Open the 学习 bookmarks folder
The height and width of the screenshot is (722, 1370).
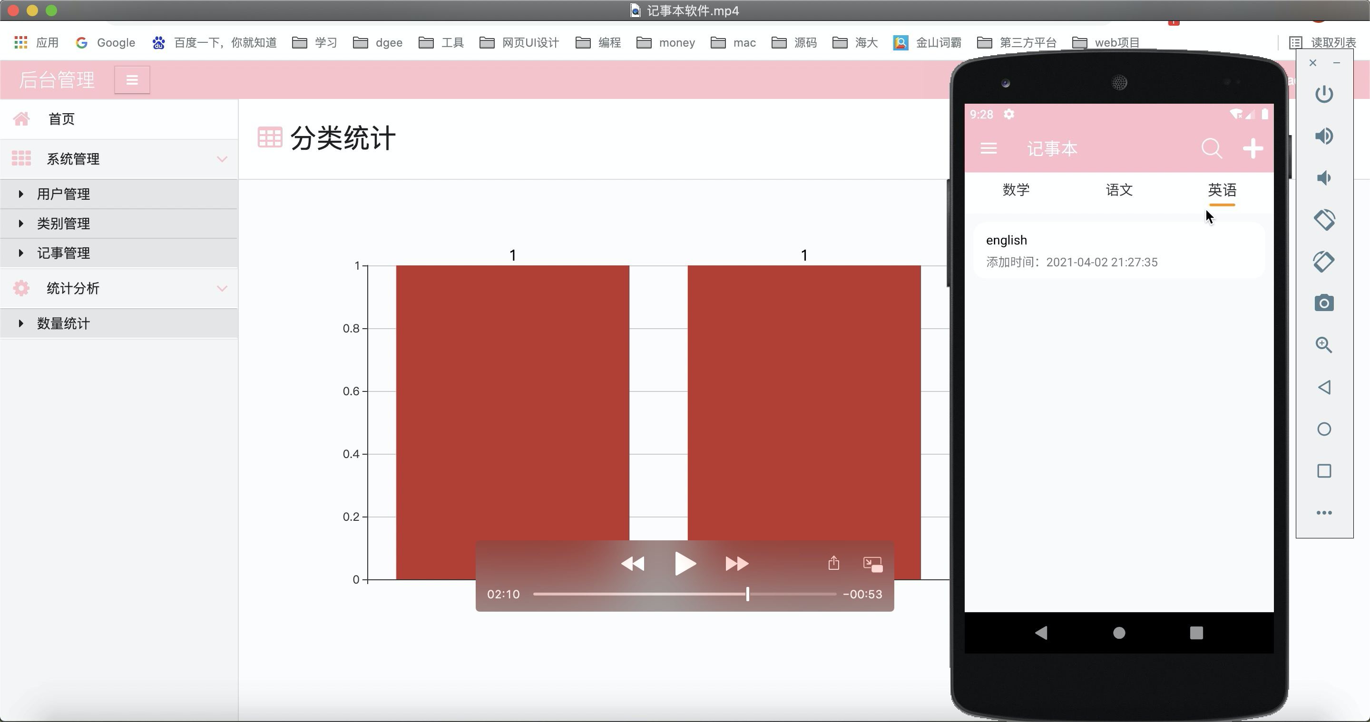coord(315,42)
